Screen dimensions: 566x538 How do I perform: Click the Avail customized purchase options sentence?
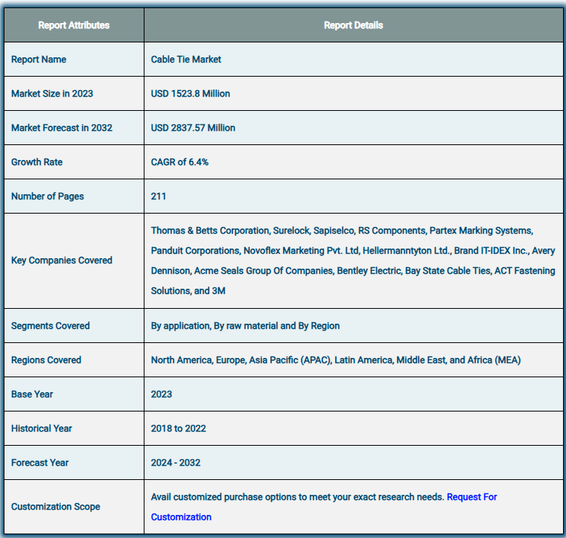coord(297,497)
